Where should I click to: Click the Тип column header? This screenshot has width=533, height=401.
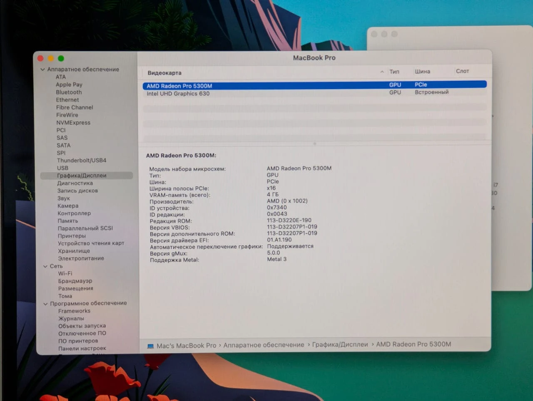click(394, 72)
